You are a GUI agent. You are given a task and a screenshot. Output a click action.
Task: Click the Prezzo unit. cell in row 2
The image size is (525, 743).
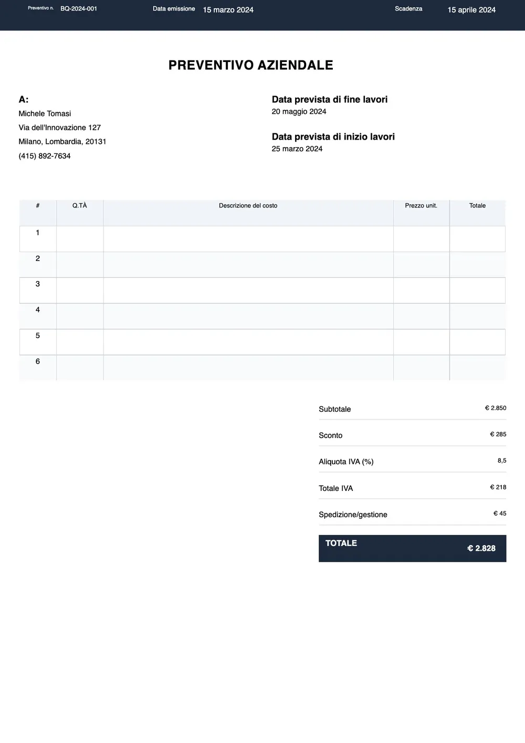[422, 265]
